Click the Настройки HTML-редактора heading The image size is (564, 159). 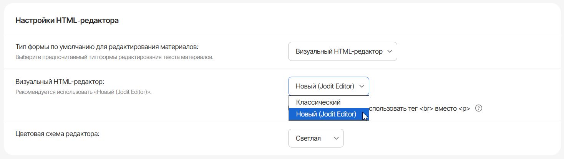click(67, 21)
